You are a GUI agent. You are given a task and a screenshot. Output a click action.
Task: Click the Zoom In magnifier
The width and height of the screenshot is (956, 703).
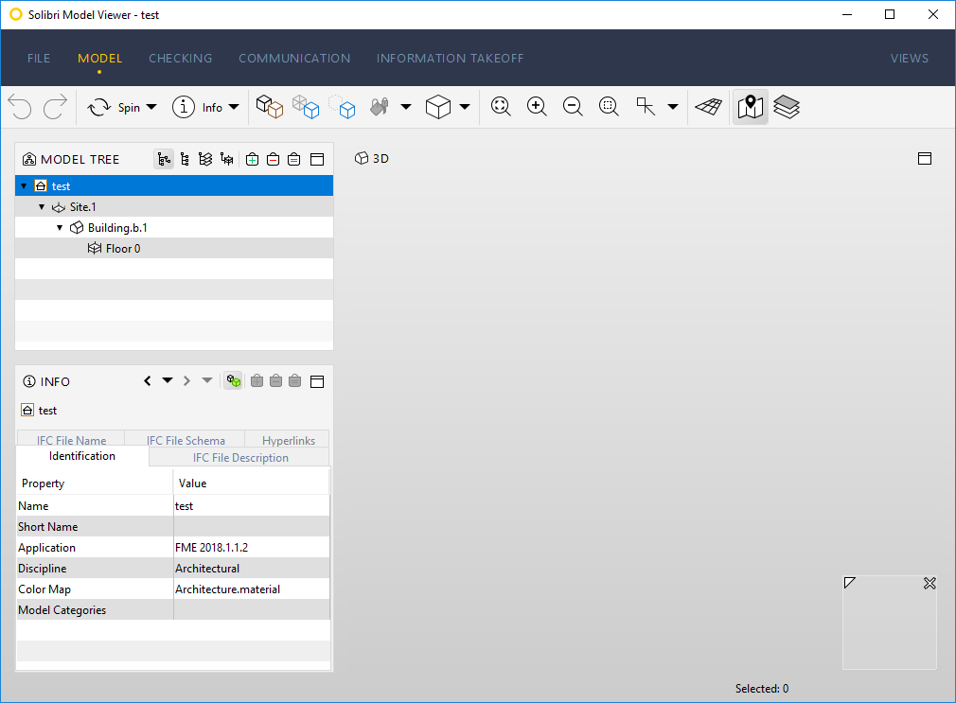(x=537, y=107)
